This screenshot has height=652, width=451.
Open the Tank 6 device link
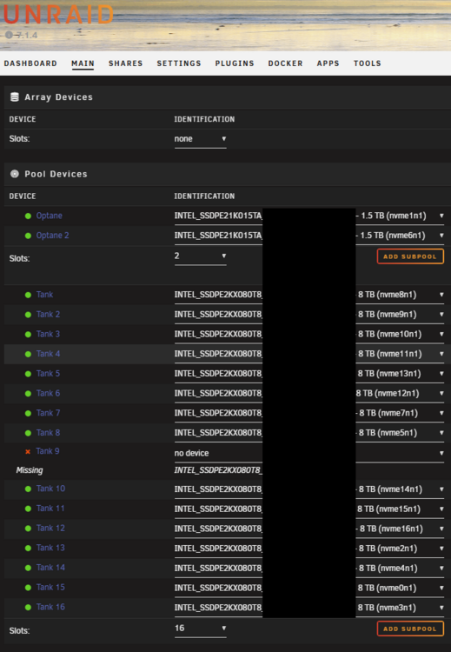(x=48, y=393)
